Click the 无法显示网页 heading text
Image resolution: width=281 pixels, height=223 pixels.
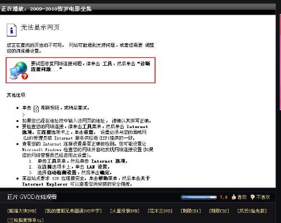pos(40,28)
